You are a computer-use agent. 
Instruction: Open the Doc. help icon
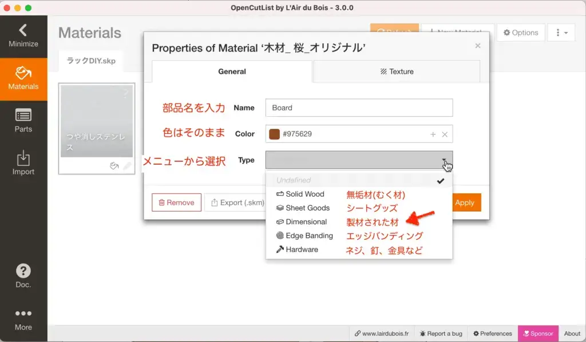tap(23, 276)
